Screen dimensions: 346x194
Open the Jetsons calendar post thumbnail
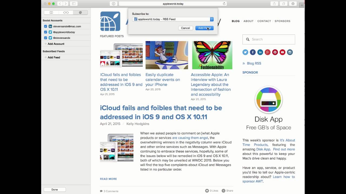[x=167, y=55]
